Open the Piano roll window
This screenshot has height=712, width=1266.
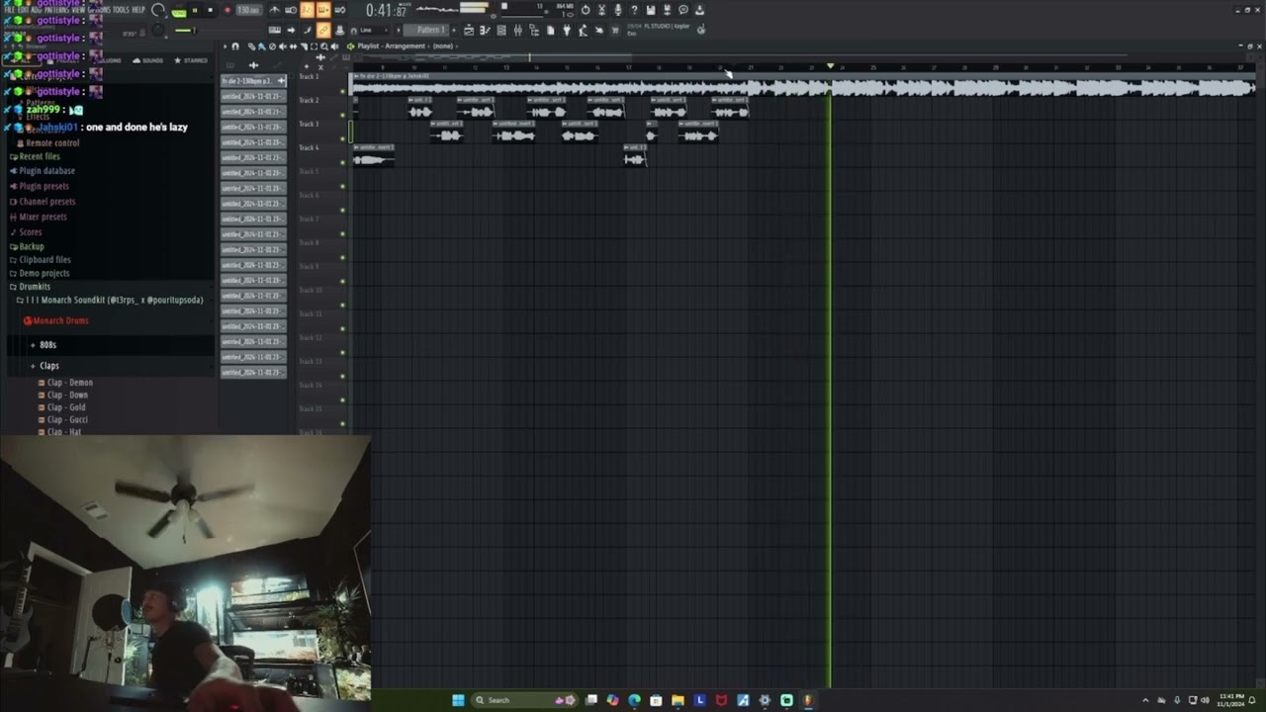pos(485,30)
